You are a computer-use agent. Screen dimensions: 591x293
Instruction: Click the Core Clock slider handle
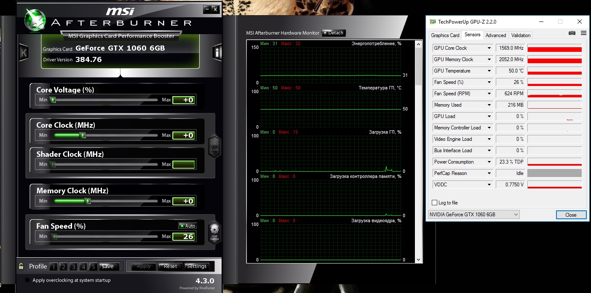83,135
